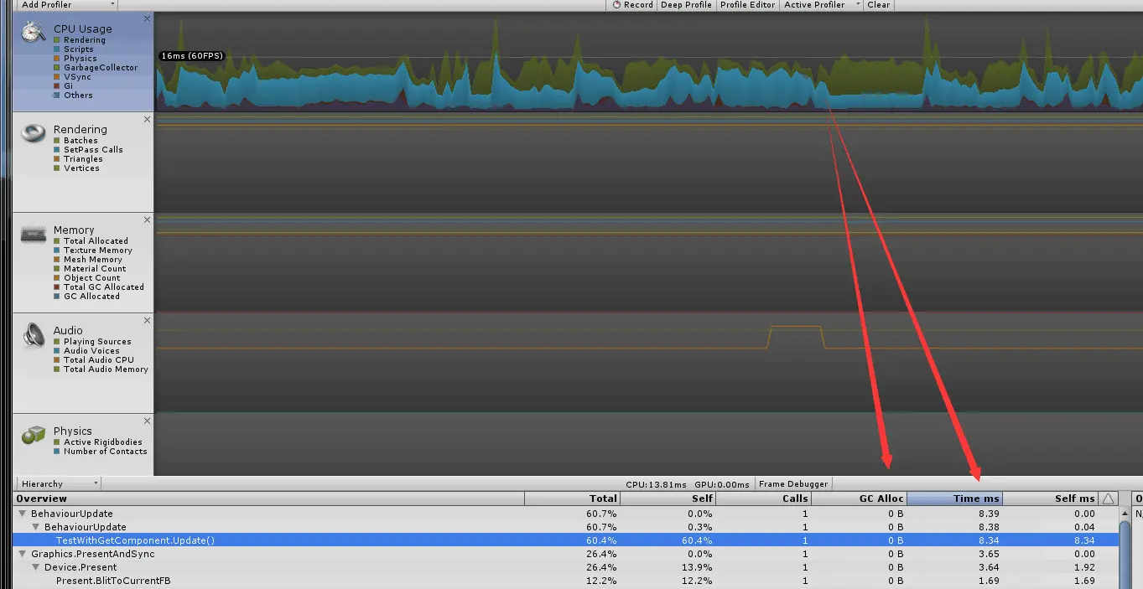Close the Memory profiler module

[148, 220]
